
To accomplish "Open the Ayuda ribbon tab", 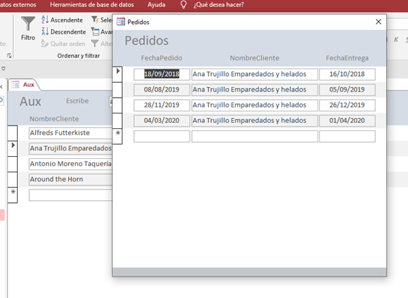I will 156,5.
